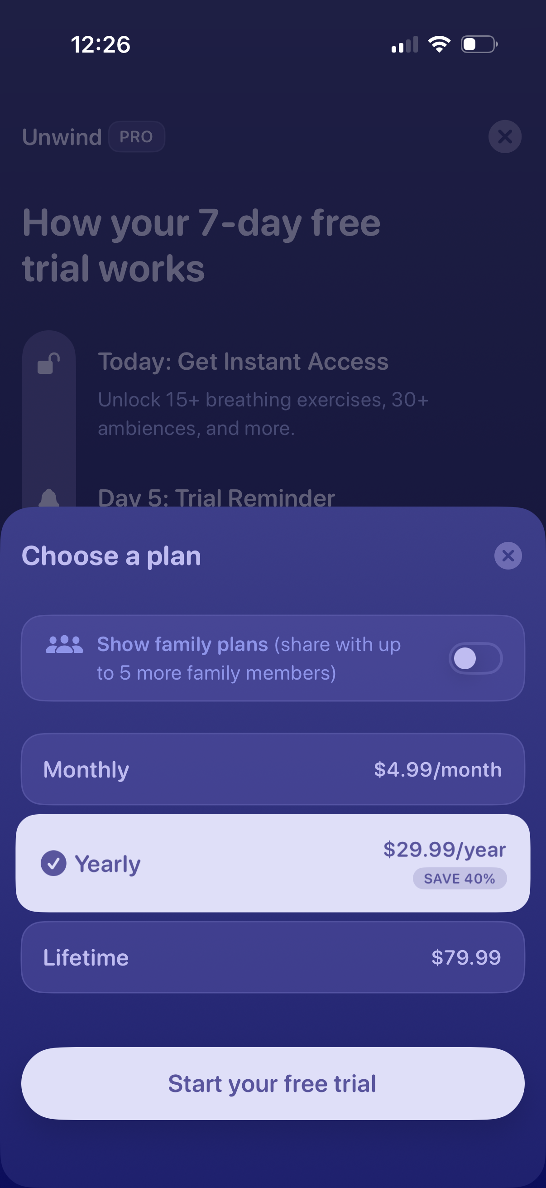Choose the Lifetime plan option
This screenshot has width=546, height=1188.
click(x=273, y=957)
